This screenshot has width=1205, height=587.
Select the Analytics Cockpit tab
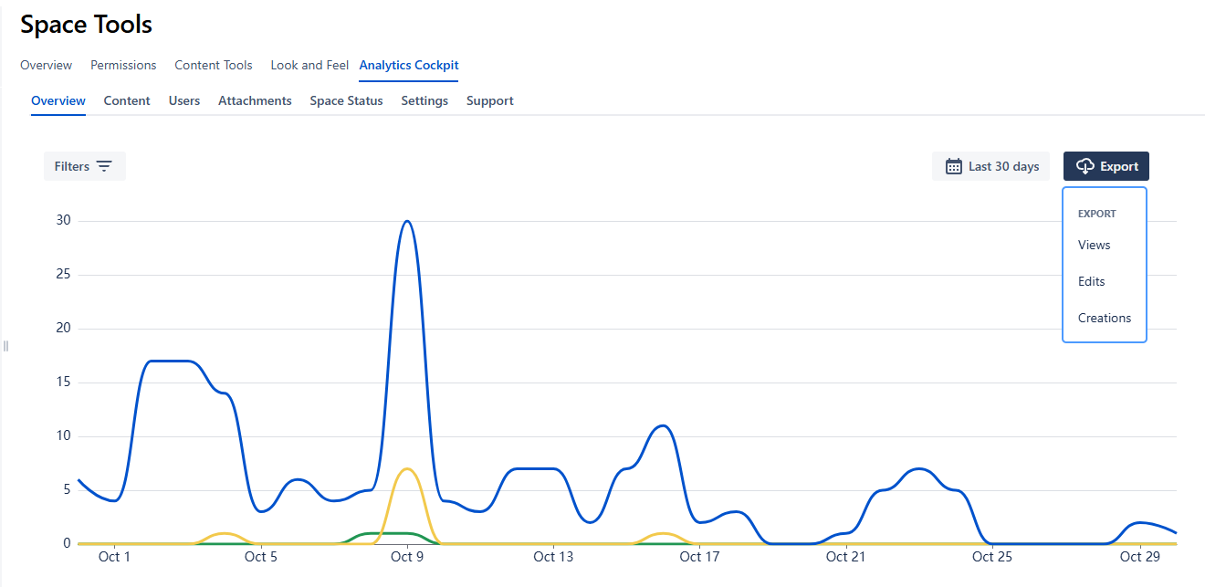tap(409, 65)
